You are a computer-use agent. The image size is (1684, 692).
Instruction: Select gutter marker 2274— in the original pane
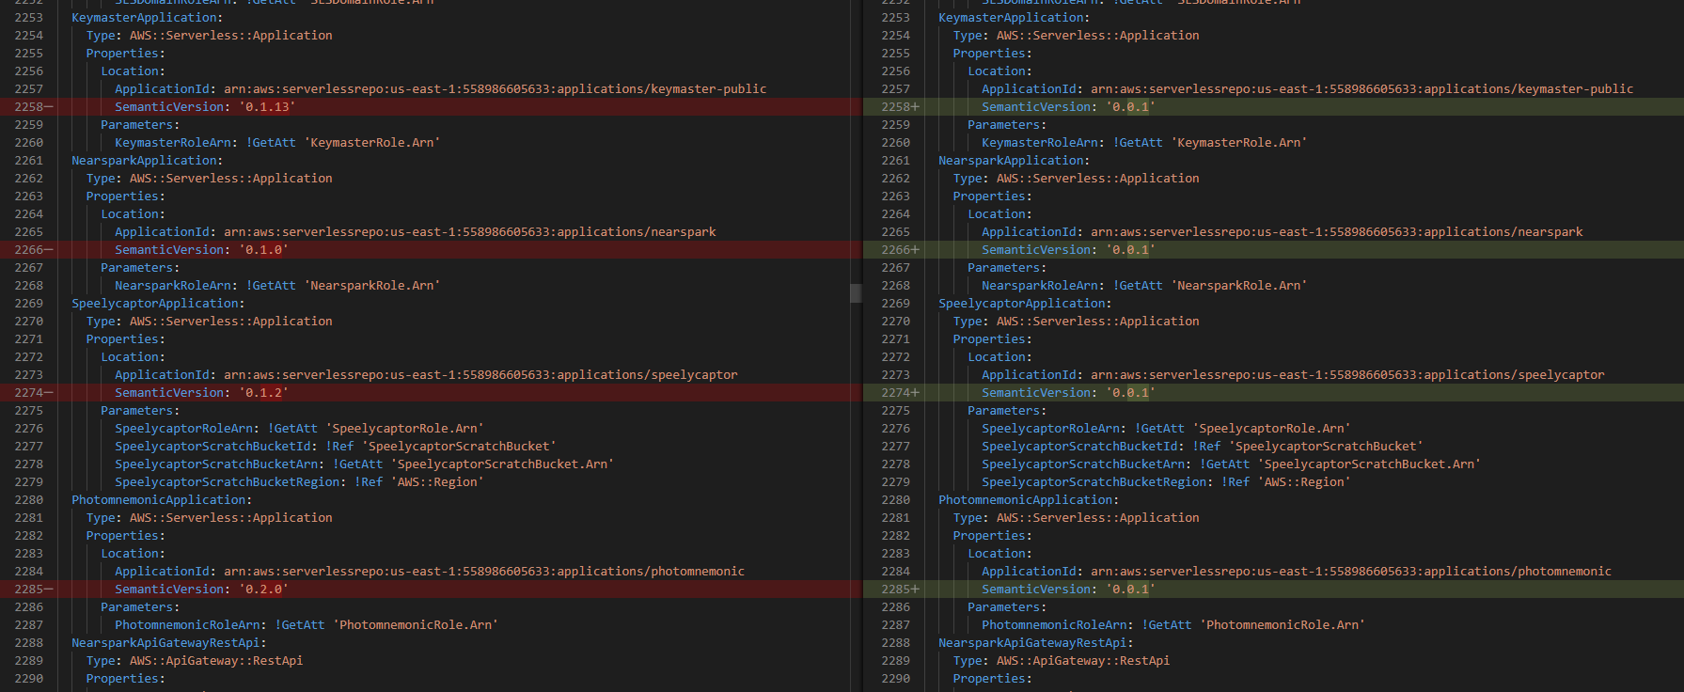click(x=34, y=393)
